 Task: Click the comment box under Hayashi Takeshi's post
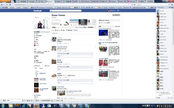point(75,56)
